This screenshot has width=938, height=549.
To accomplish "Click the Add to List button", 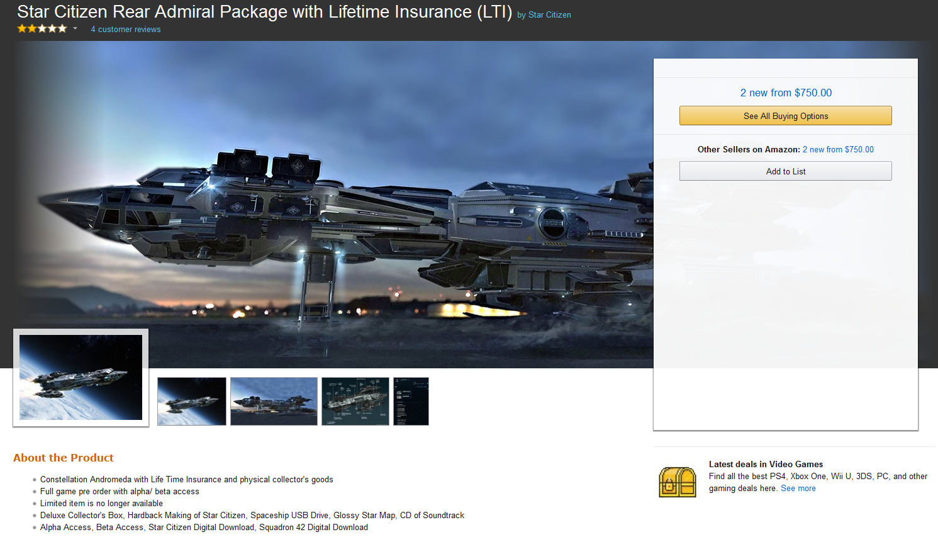I will [x=786, y=171].
